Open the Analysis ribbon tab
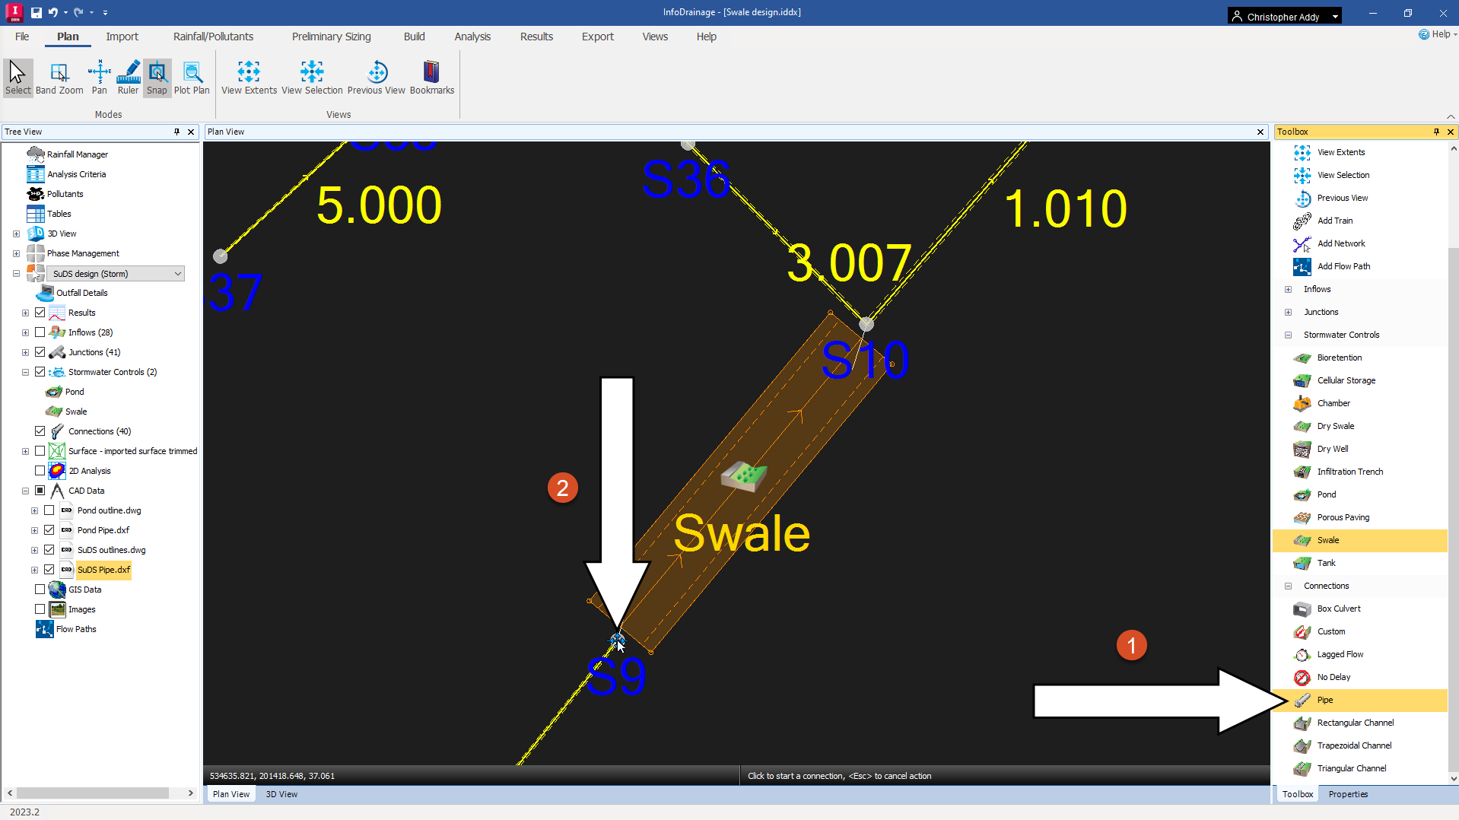 click(x=472, y=37)
